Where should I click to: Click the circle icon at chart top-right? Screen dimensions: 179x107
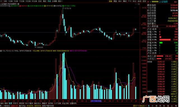[x=136, y=4]
